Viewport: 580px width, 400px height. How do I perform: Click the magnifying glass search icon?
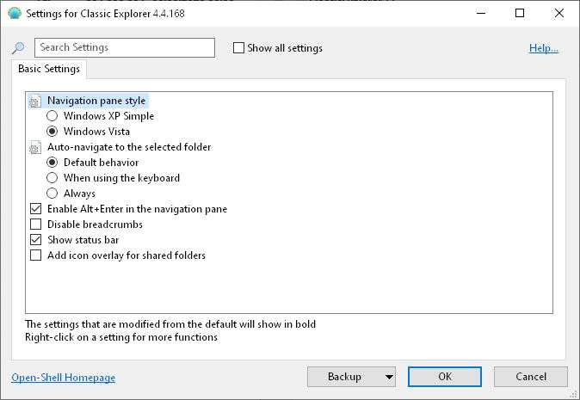[x=18, y=48]
